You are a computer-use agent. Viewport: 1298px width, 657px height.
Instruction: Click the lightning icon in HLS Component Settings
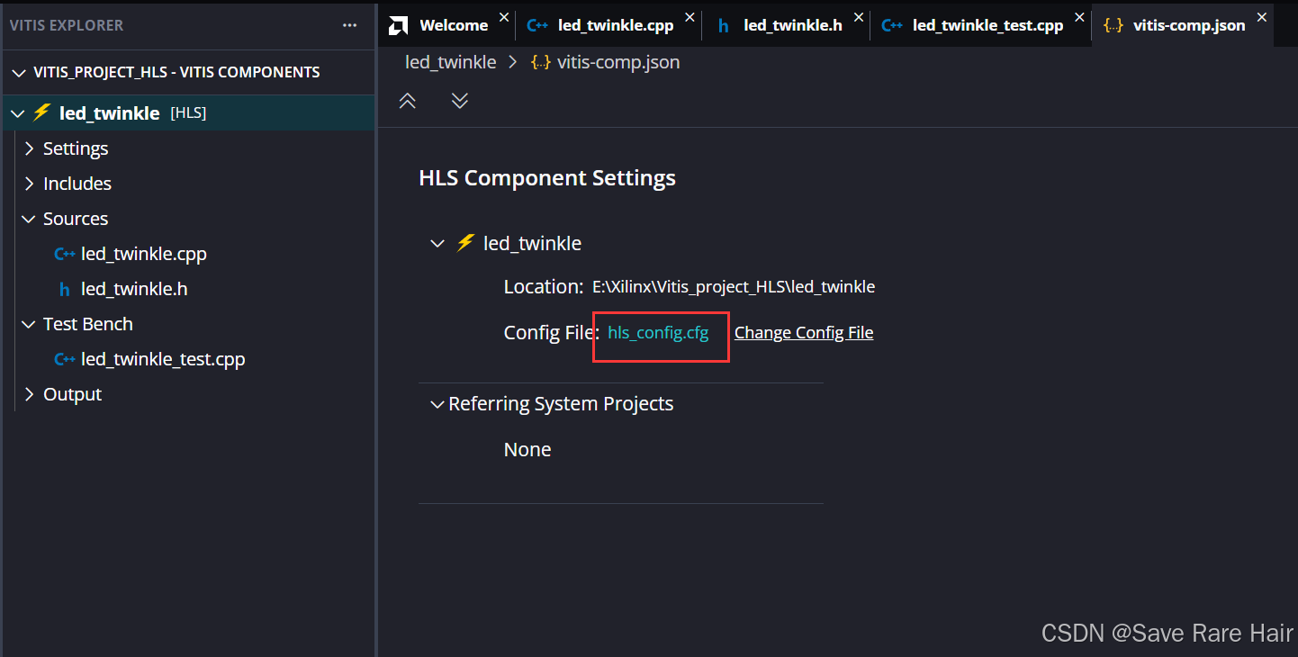click(464, 243)
